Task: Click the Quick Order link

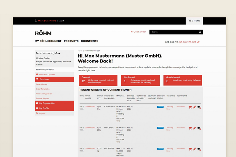Action: coord(139,32)
